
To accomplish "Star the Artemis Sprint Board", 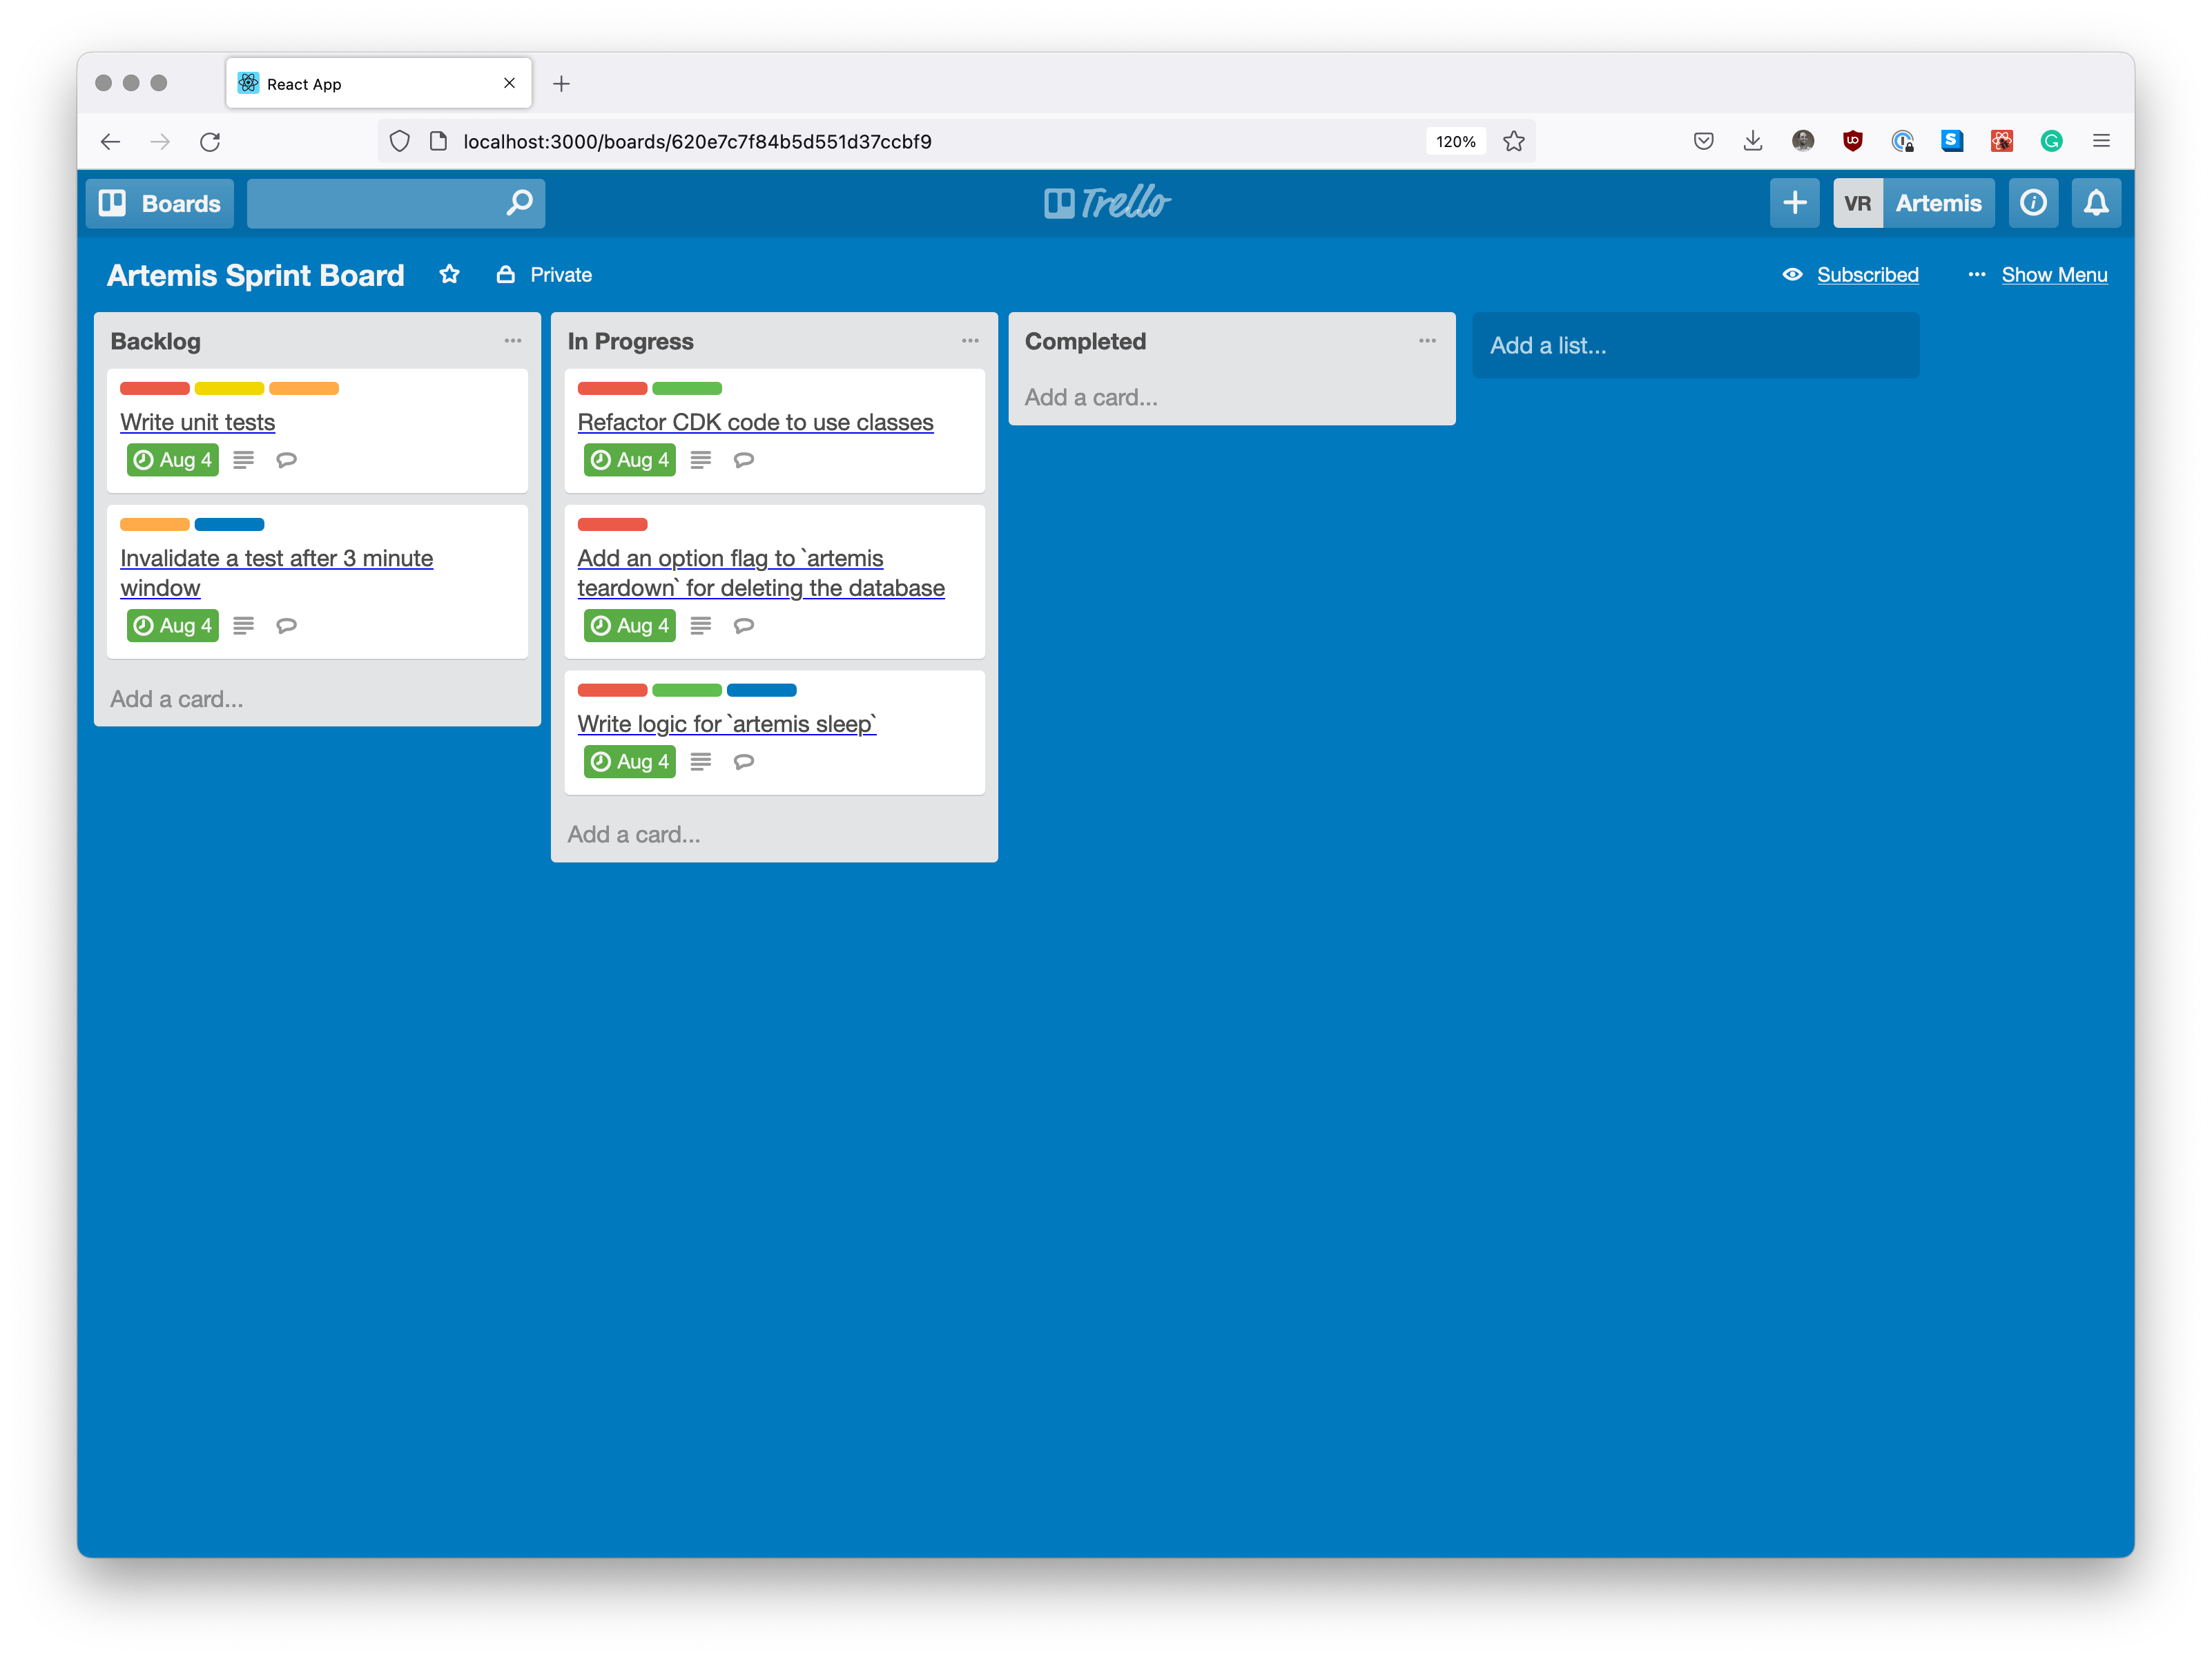I will coord(449,275).
